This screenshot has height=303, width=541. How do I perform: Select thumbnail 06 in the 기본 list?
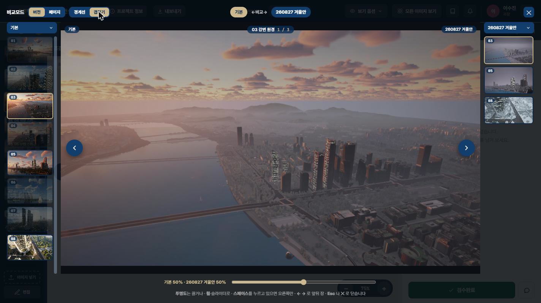pyautogui.click(x=30, y=191)
